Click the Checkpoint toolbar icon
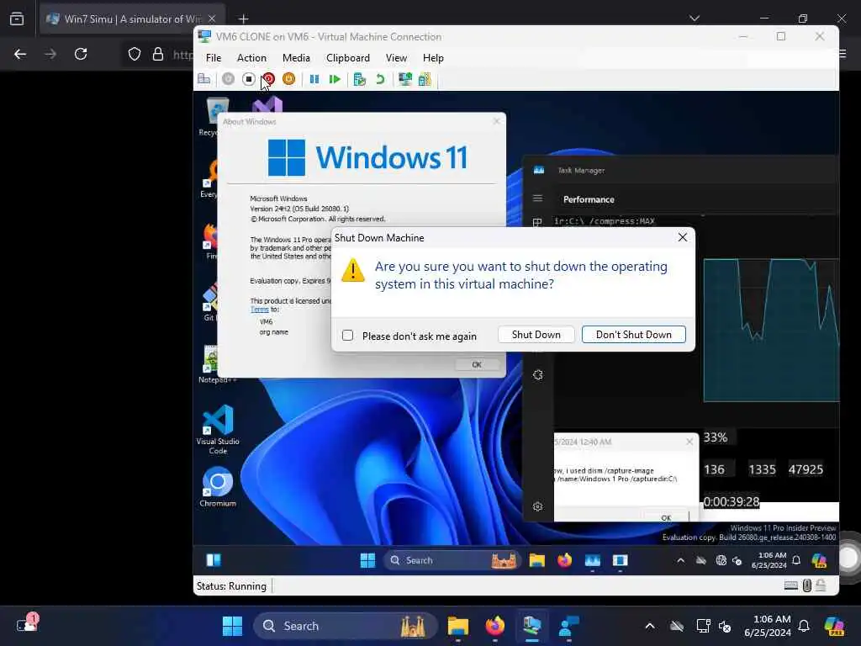Screen dimensions: 861x646 pos(360,79)
